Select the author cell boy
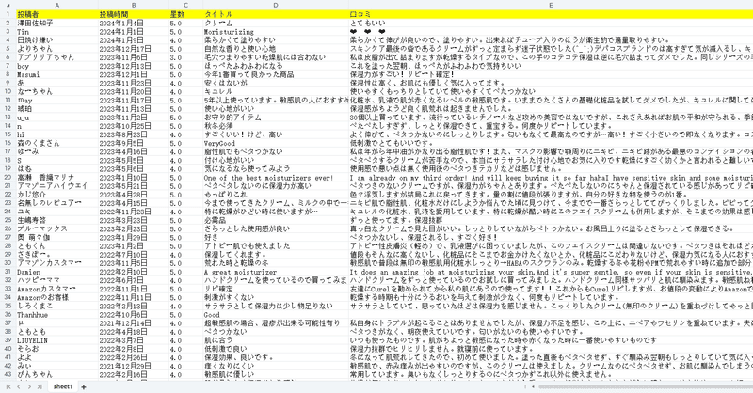753x393 pixels. [x=56, y=66]
